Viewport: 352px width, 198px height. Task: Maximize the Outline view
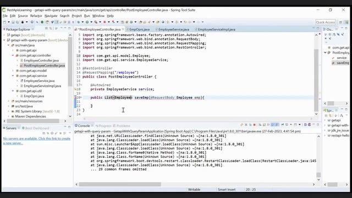tap(346, 28)
